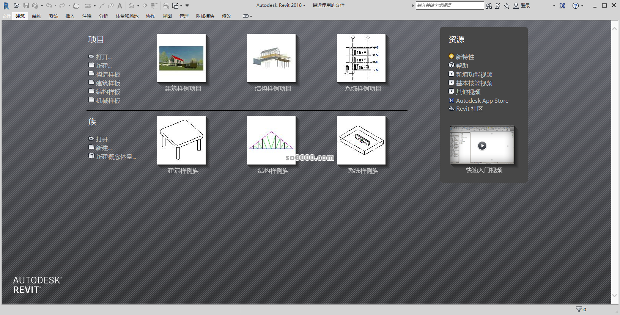Open the 建筑样例族 table thumbnail
The image size is (620, 315).
coord(181,140)
